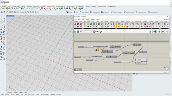Expand the toolbar overflow arrow after ContinuitaBordo
The height and width of the screenshot is (96, 172).
tap(160, 12)
